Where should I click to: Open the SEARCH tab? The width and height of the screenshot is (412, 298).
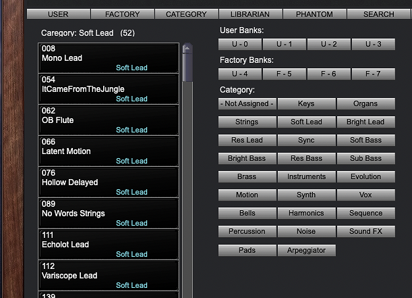click(x=378, y=14)
